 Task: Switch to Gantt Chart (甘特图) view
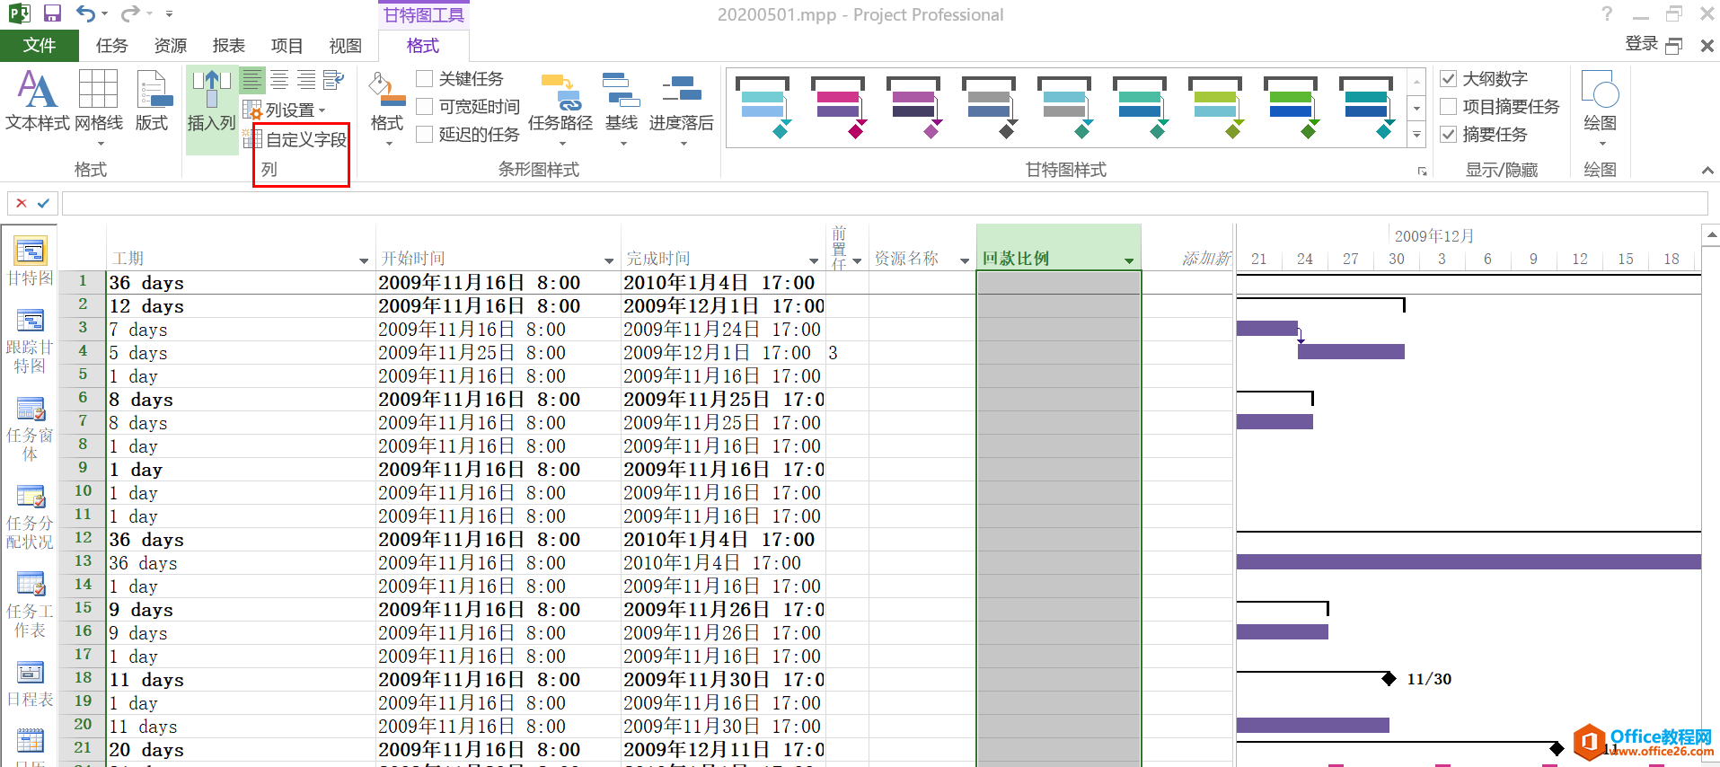30,261
